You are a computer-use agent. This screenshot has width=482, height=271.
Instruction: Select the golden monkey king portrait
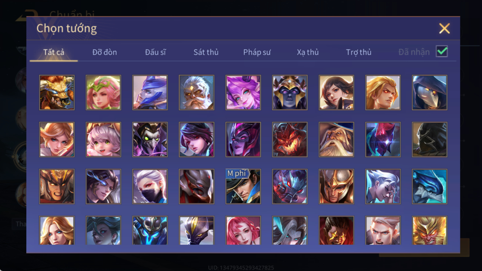tap(429, 230)
